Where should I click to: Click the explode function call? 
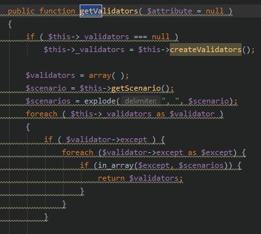pos(100,101)
